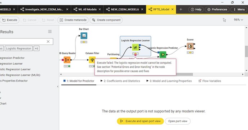
Task: Clear the node search field
Action: pyautogui.click(x=48, y=42)
